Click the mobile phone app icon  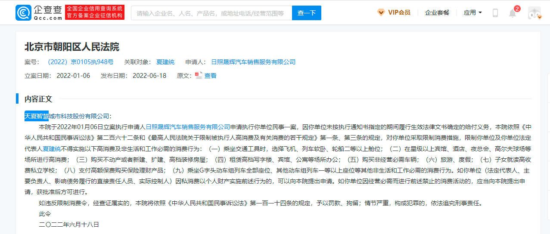(495, 13)
